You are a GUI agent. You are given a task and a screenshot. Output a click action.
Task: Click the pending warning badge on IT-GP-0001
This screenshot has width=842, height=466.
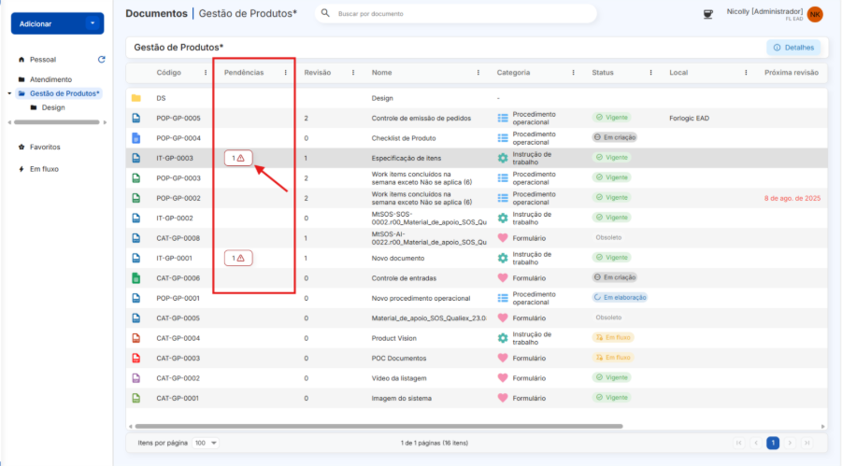click(238, 258)
